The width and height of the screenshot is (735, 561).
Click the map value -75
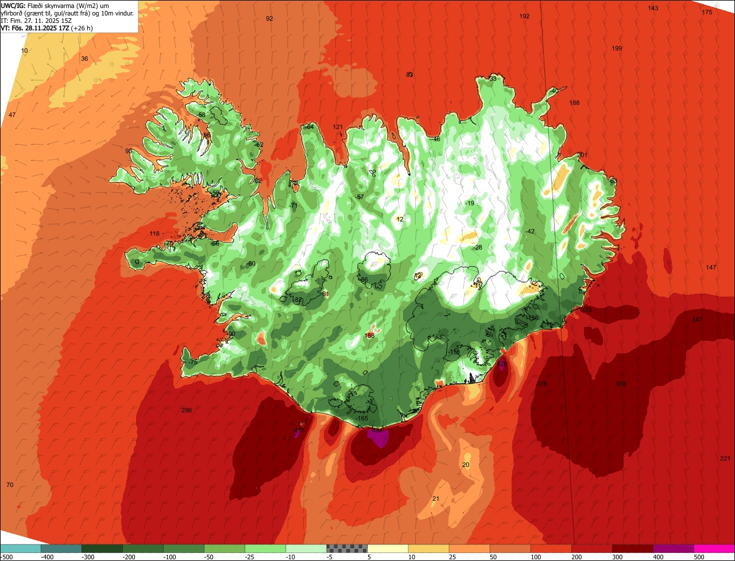[x=192, y=362]
